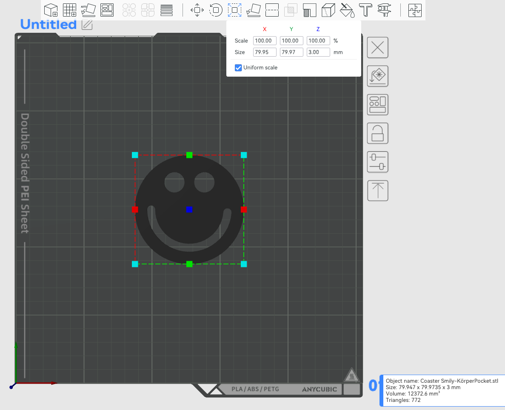505x410 pixels.
Task: Open the Assembly puzzle tool
Action: (415, 10)
